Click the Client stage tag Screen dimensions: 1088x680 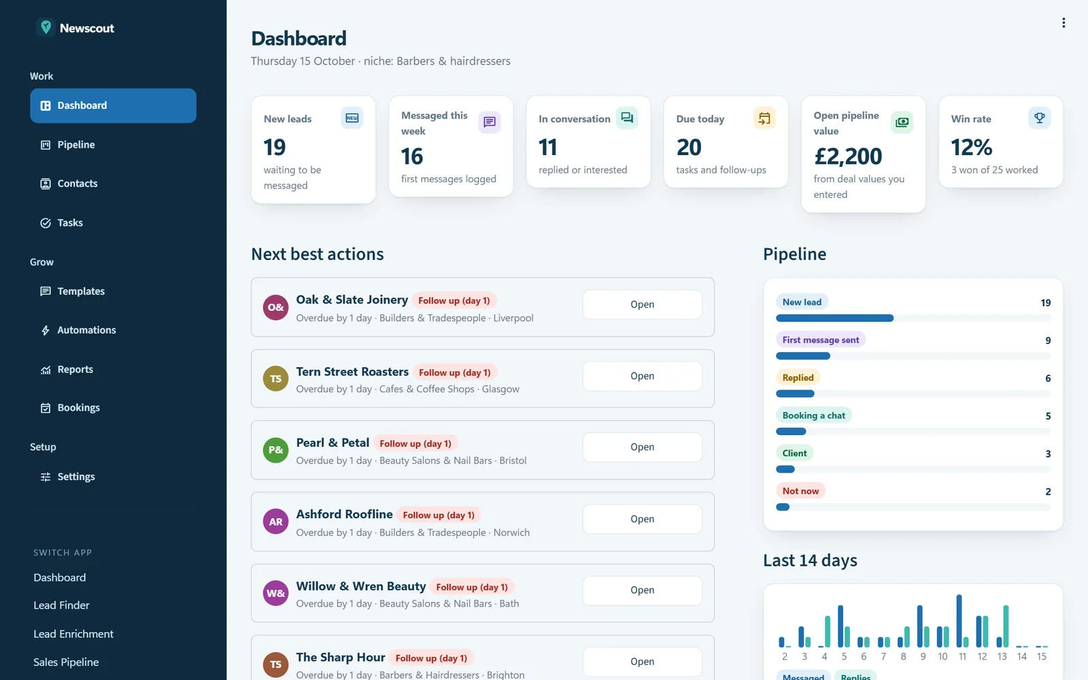tap(794, 453)
